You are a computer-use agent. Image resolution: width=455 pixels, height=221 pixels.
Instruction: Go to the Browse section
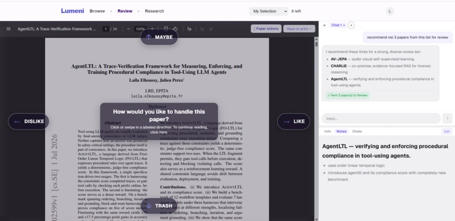97,11
